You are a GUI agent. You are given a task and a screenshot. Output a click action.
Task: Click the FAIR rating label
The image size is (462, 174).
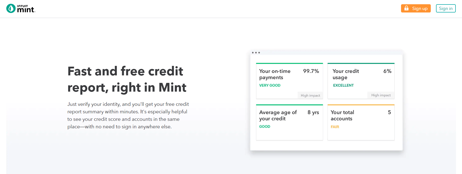coord(335,127)
